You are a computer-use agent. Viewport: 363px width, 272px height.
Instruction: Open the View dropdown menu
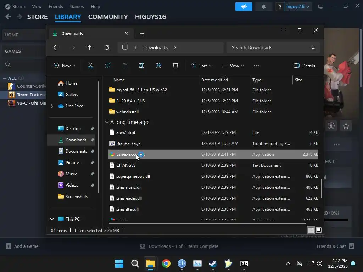coord(233,66)
